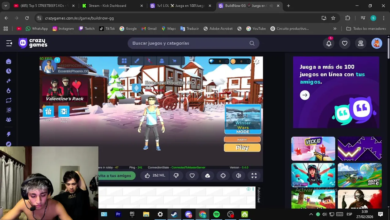Open the Valentine's Pack offer banner
This screenshot has height=220, width=390.
tap(65, 89)
